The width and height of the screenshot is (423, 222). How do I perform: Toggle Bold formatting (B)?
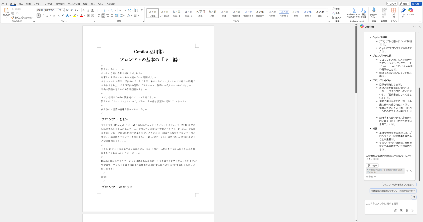[x=39, y=16]
